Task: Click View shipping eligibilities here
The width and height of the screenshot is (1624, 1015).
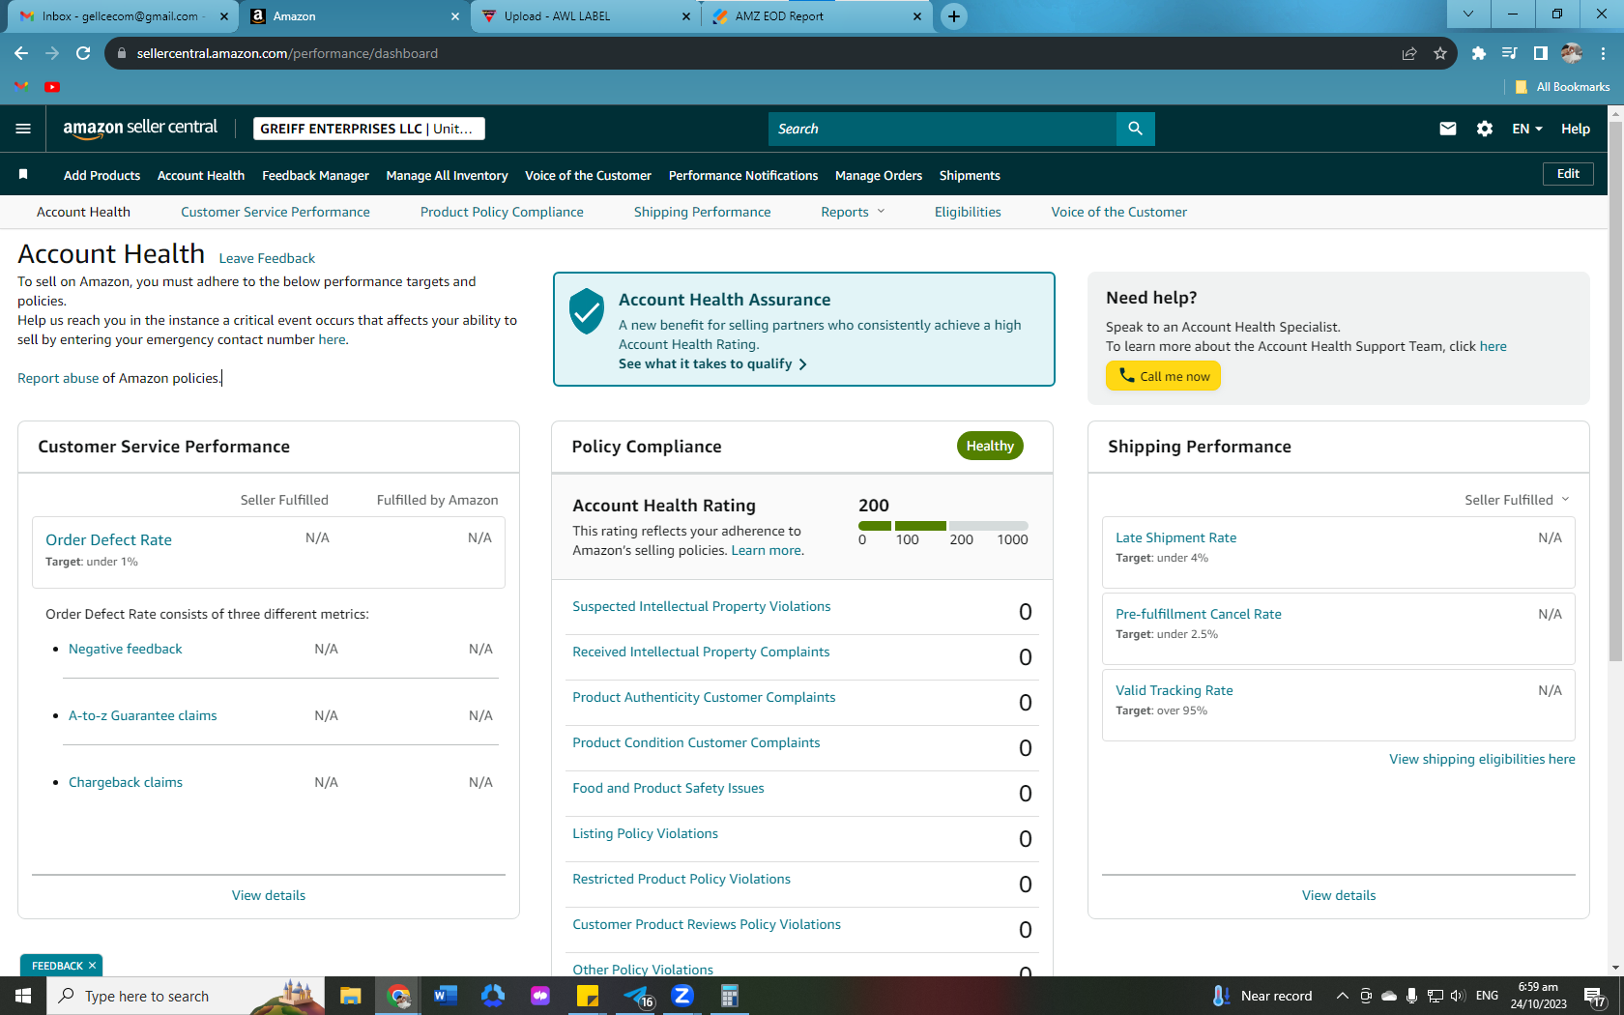Action: [1482, 759]
